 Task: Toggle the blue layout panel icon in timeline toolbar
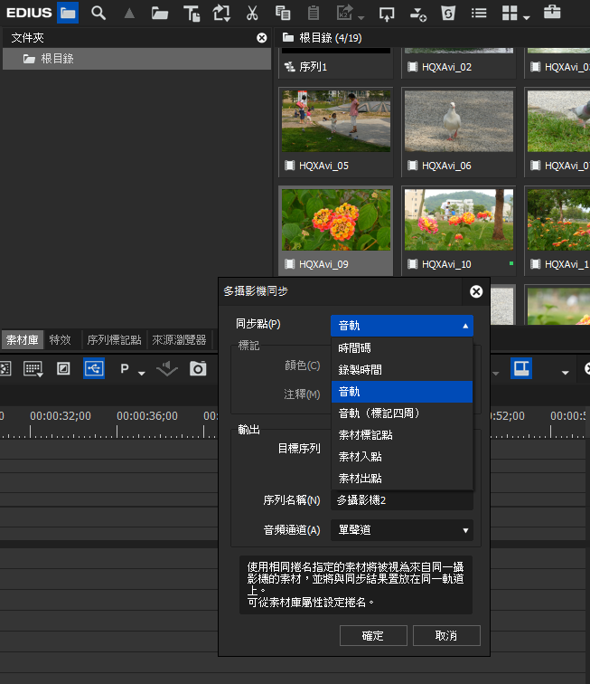click(x=521, y=368)
